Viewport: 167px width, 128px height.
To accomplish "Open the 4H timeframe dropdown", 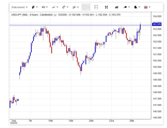I will pyautogui.click(x=45, y=7).
